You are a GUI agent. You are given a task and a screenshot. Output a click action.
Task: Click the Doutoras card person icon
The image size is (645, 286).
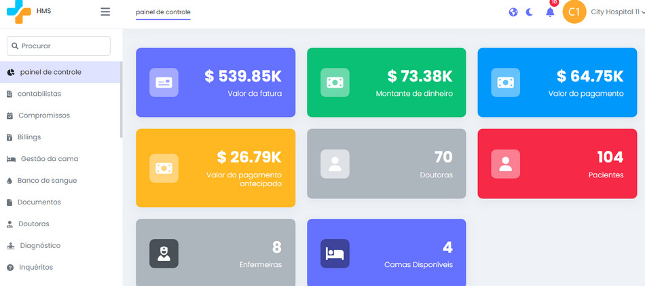335,164
